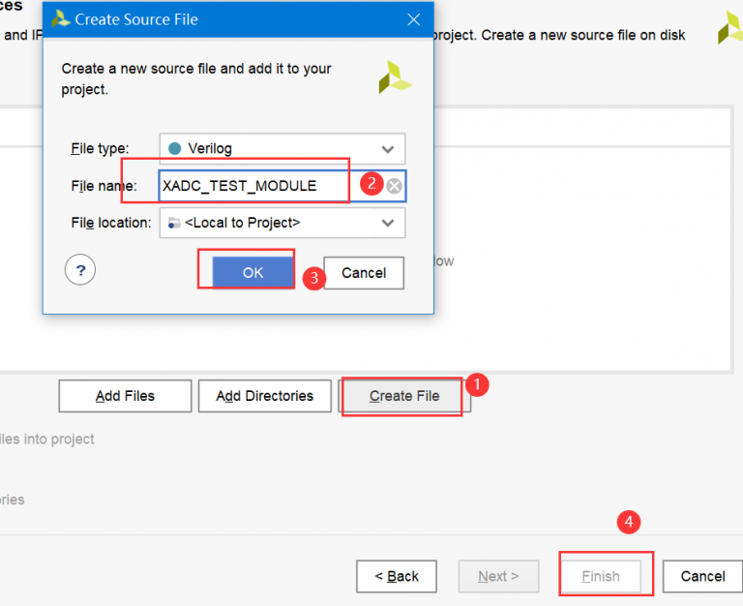
Task: Click Vivado logo in dialog title bar
Action: tap(60, 18)
